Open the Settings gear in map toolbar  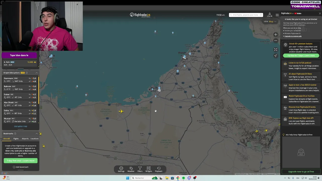pos(121,169)
